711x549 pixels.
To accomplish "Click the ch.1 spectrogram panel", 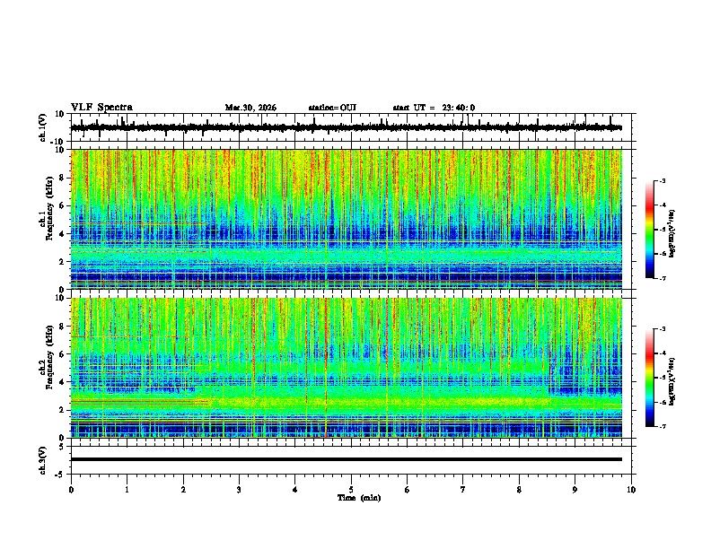I will pyautogui.click(x=346, y=219).
